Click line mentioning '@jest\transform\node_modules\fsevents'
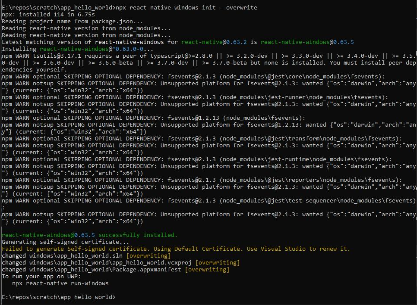417x305 pixels. point(202,139)
